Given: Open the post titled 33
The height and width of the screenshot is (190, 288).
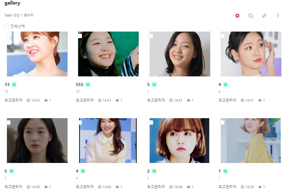Looking at the screenshot, I should (7, 84).
